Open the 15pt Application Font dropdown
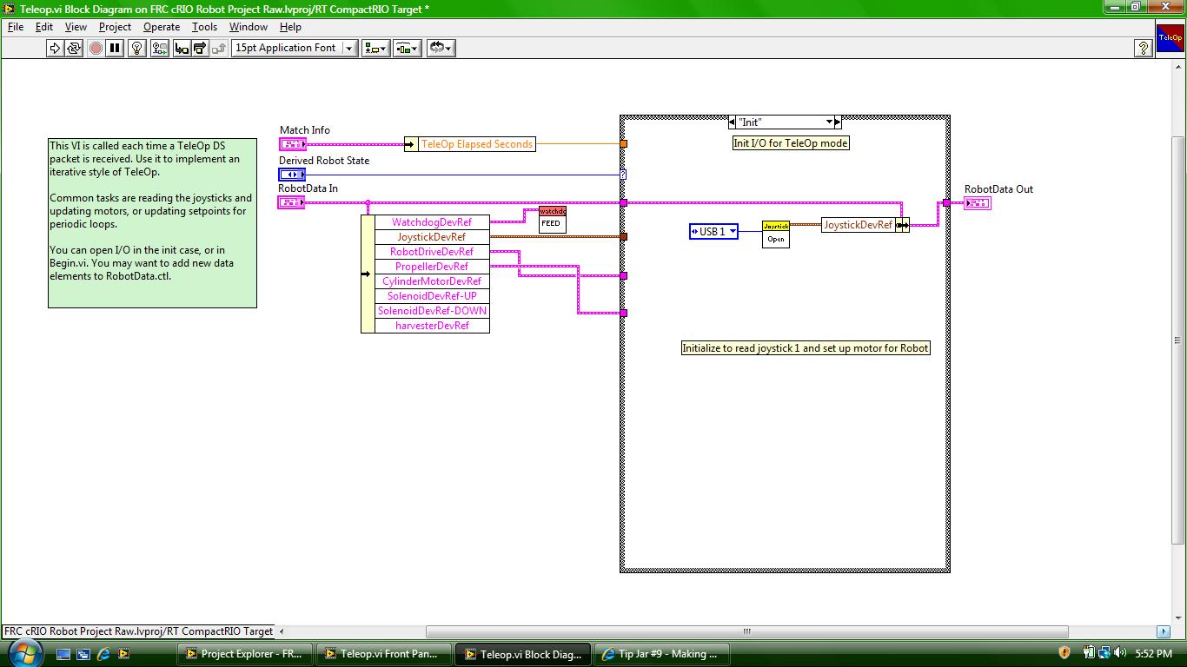 [295, 49]
